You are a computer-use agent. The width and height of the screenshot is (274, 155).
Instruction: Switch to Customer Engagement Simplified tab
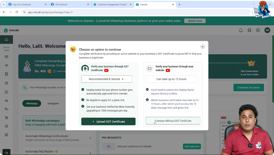pos(112,5)
